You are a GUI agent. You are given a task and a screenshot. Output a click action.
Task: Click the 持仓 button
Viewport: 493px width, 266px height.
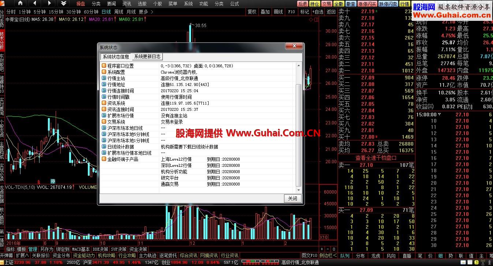click(x=314, y=4)
